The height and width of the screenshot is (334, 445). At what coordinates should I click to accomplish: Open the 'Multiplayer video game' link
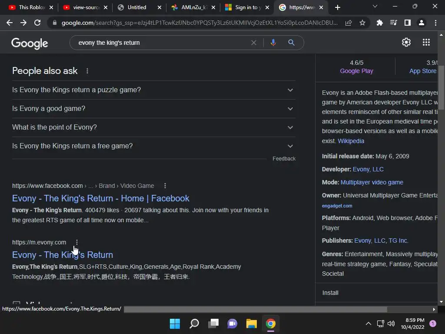pos(372,182)
